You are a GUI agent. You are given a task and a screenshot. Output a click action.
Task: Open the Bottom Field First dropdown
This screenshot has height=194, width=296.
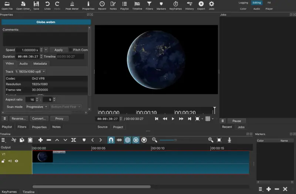click(x=66, y=107)
